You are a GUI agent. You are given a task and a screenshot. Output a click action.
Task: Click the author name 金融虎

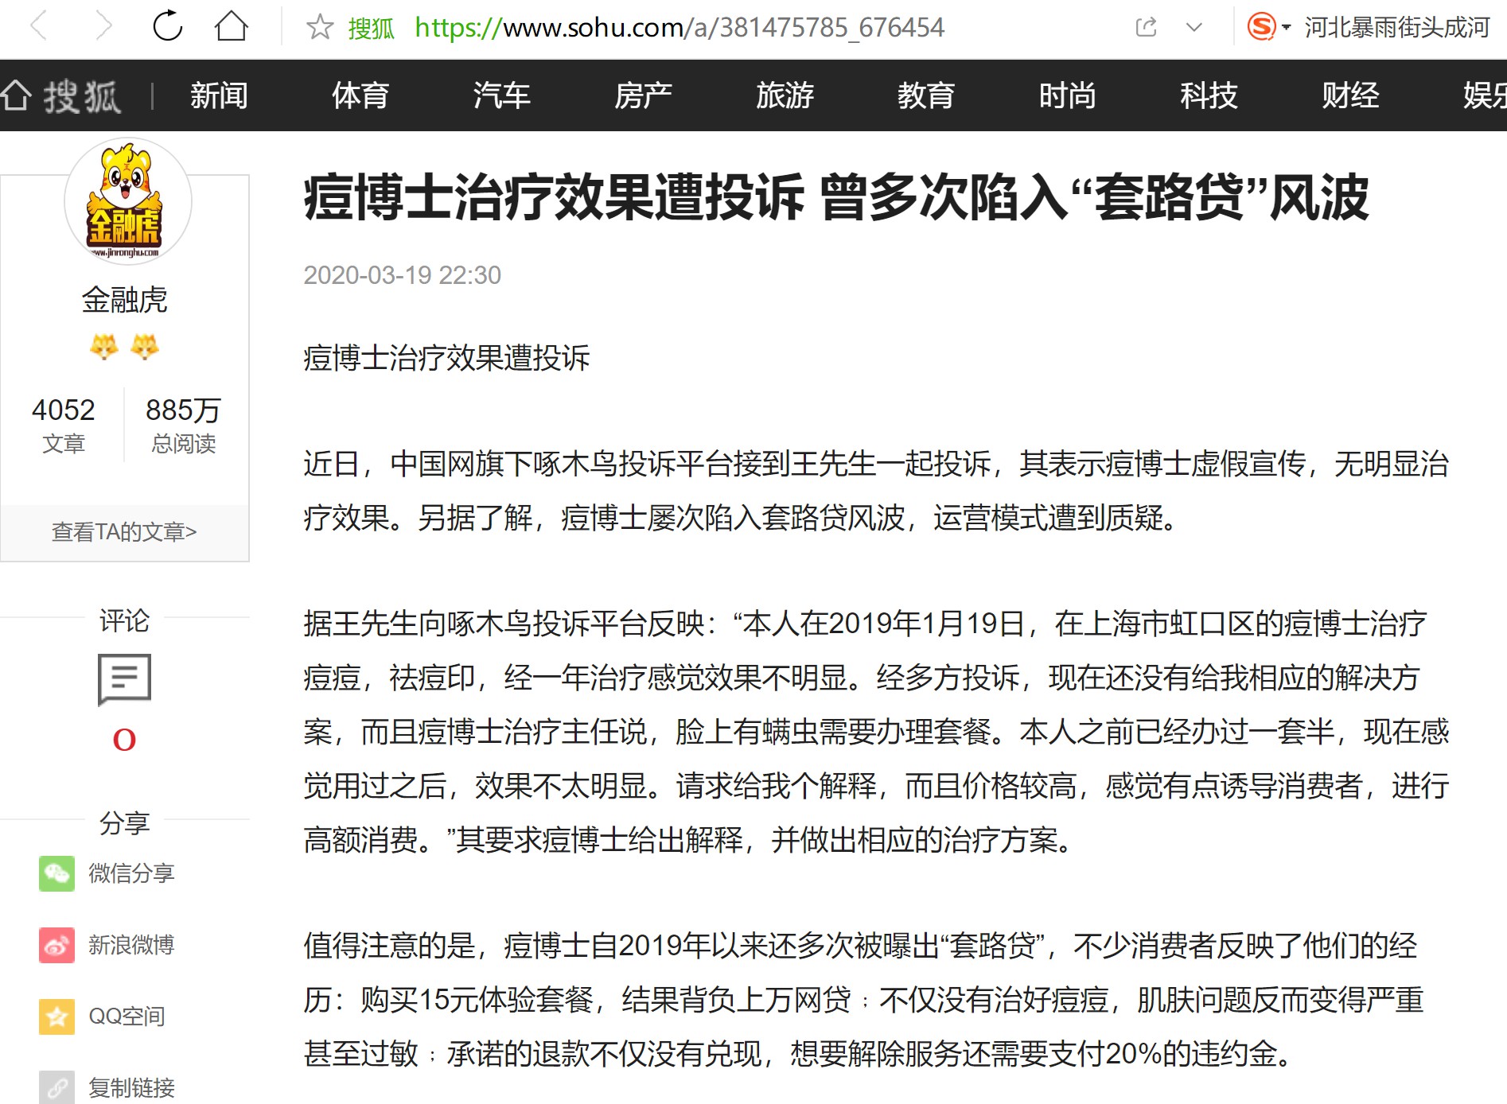[124, 300]
